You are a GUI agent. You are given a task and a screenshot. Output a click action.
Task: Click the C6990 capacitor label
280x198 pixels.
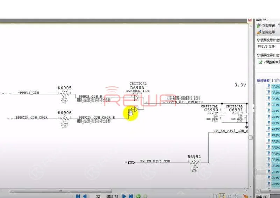click(x=211, y=110)
